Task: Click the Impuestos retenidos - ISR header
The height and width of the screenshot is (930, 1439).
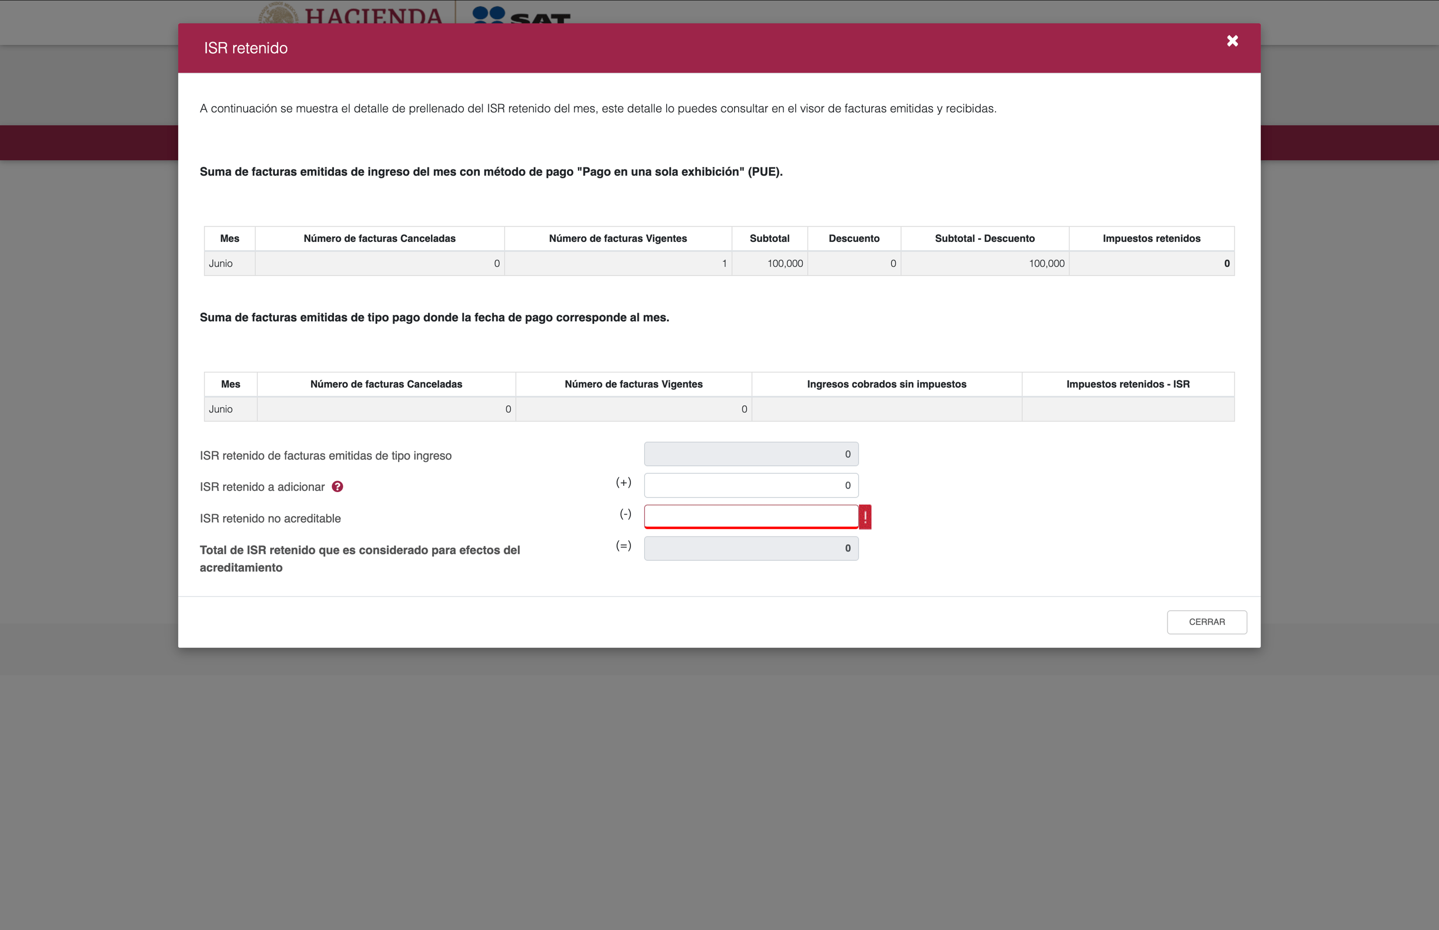Action: (1127, 384)
